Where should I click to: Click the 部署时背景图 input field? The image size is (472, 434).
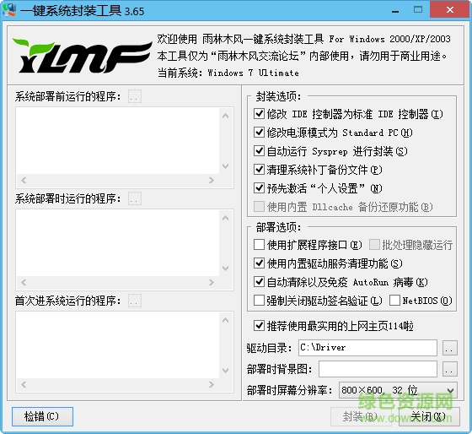pyautogui.click(x=378, y=369)
